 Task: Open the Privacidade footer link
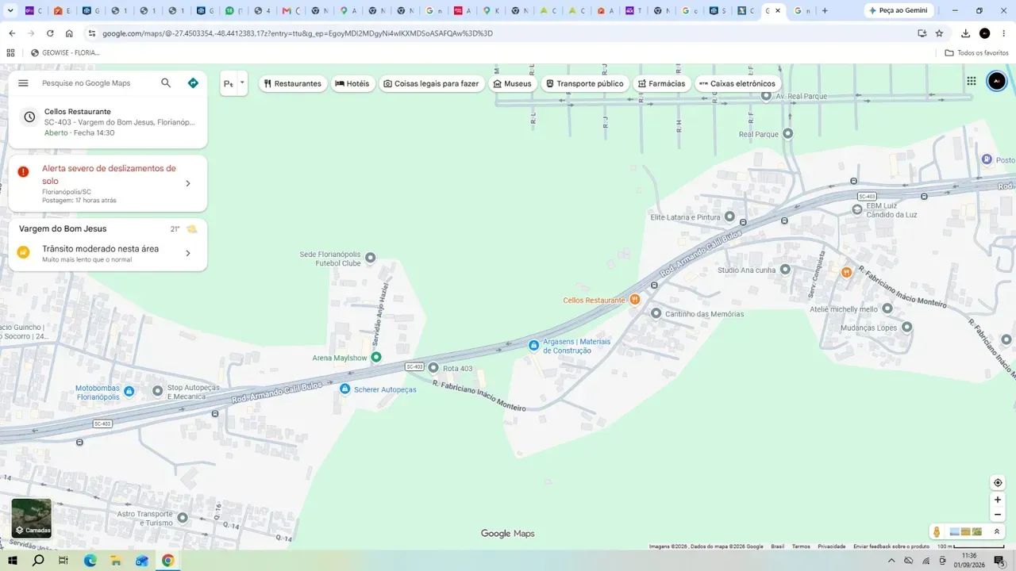point(832,546)
